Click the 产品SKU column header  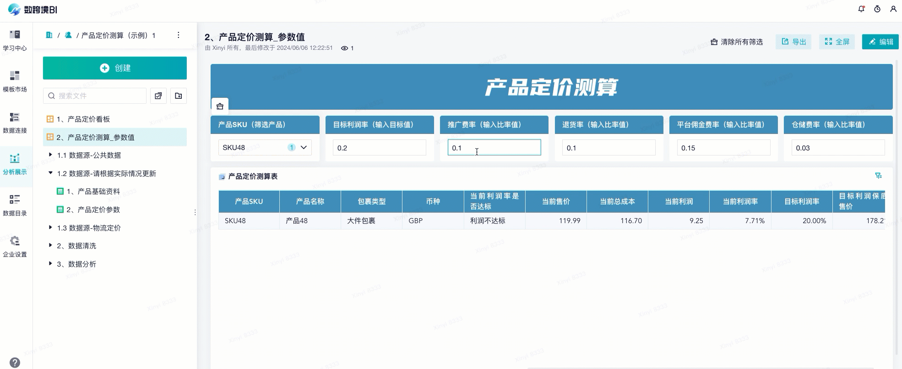click(249, 202)
